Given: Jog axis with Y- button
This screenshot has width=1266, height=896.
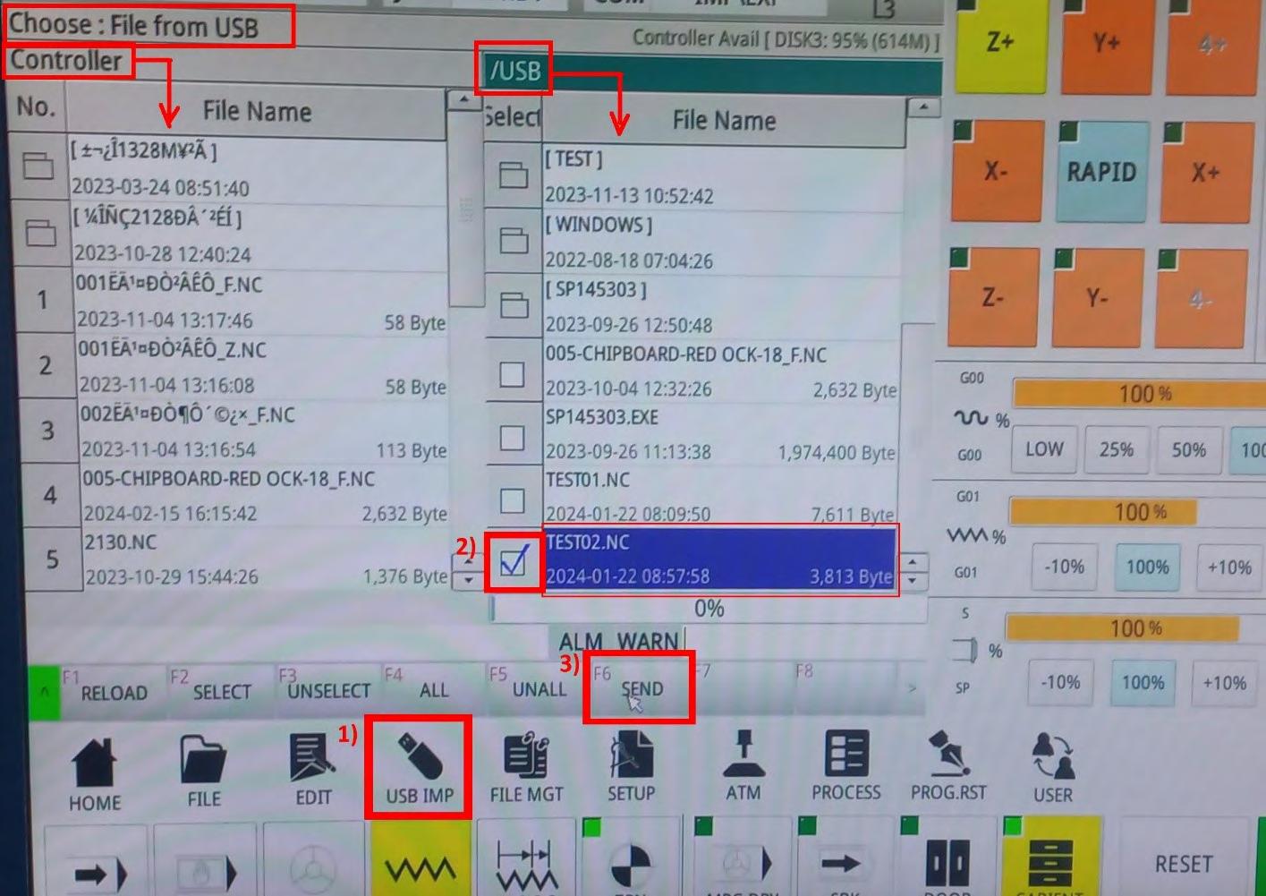Looking at the screenshot, I should point(1098,298).
